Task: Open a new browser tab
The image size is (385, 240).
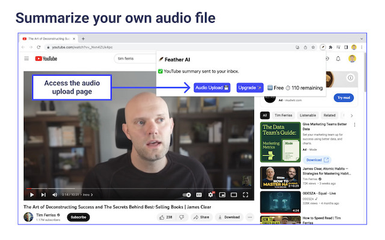Action: click(83, 38)
